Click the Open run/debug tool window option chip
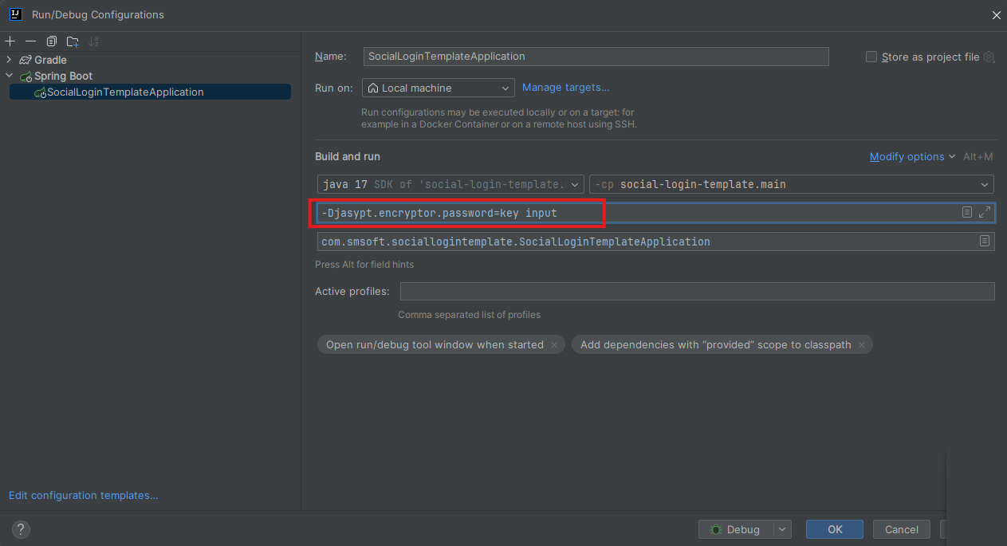1007x546 pixels. pos(441,344)
